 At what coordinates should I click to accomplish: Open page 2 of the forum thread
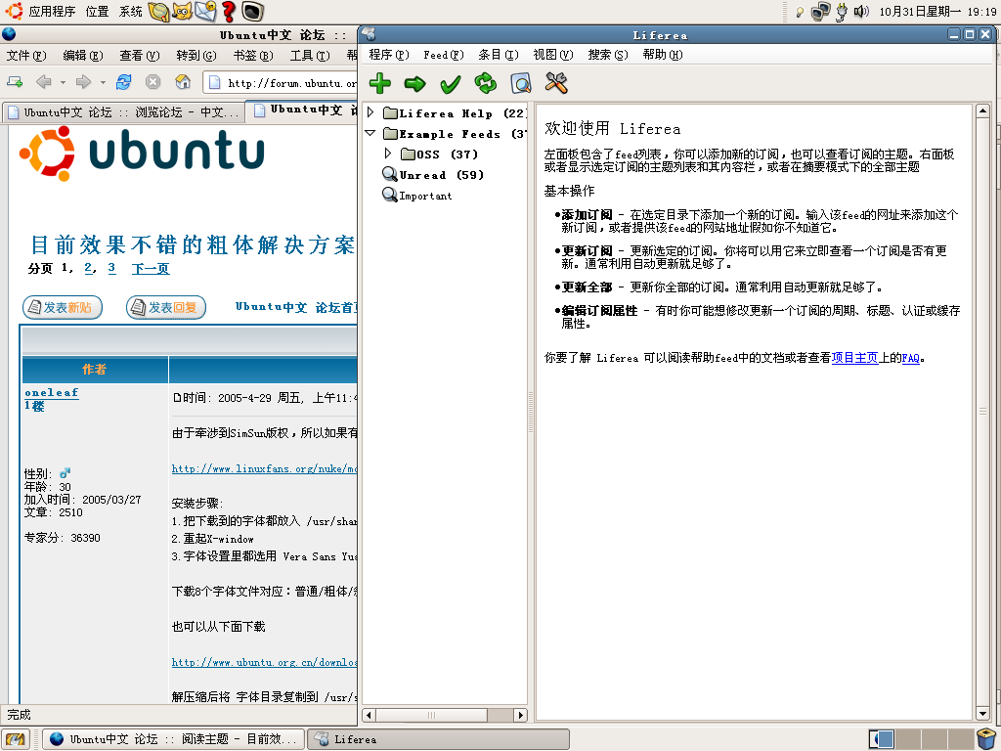click(88, 268)
